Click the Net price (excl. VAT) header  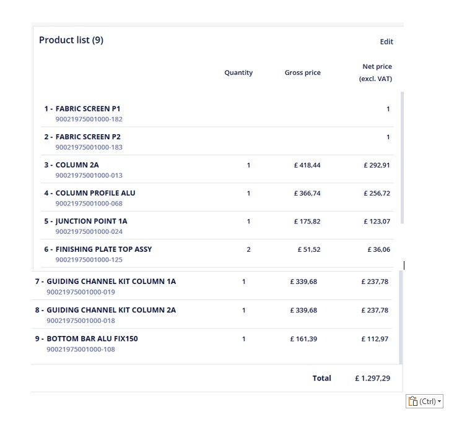coord(376,72)
